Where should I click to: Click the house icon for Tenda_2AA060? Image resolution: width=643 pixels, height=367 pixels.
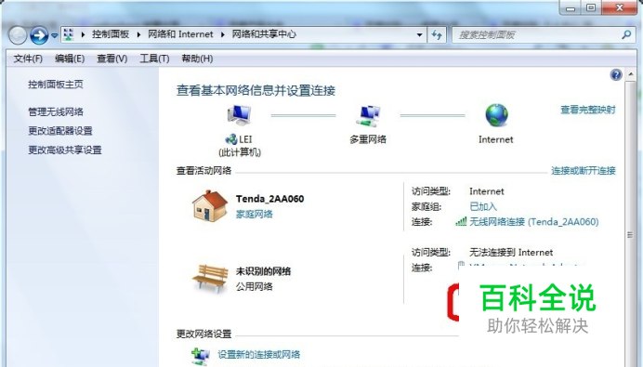click(x=210, y=206)
